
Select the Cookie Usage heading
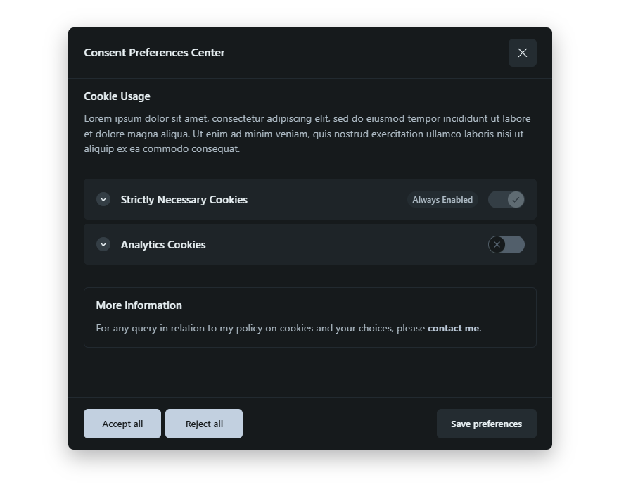pos(117,96)
